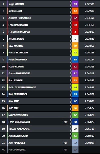Click the yellow 72 number badge
The image size is (100, 154).
tap(75, 52)
